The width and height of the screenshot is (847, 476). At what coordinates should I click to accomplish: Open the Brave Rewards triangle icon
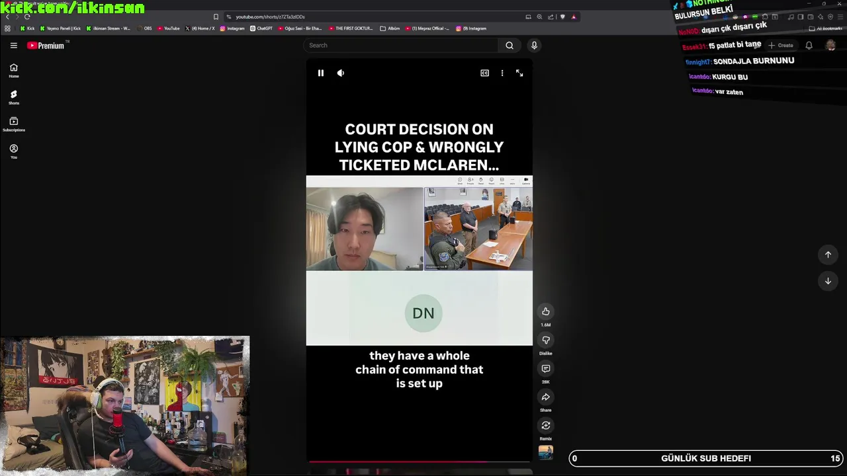[x=574, y=17]
